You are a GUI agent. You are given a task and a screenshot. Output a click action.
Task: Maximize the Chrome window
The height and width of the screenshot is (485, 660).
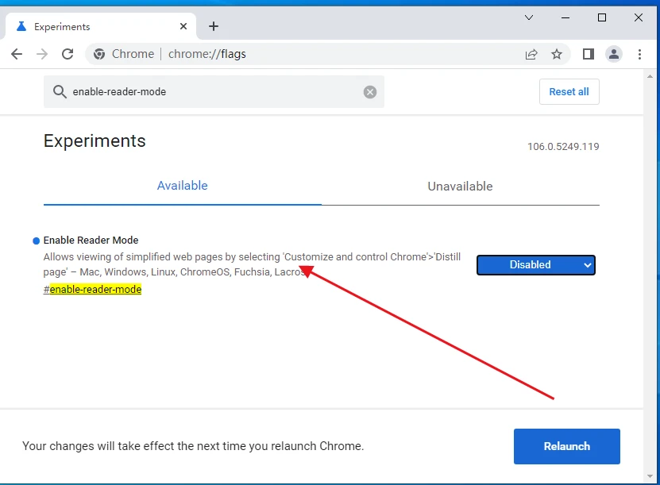[x=602, y=17]
